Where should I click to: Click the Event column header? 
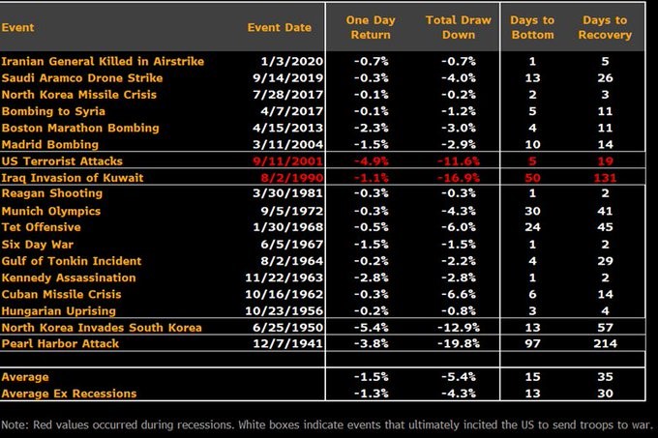coord(18,27)
